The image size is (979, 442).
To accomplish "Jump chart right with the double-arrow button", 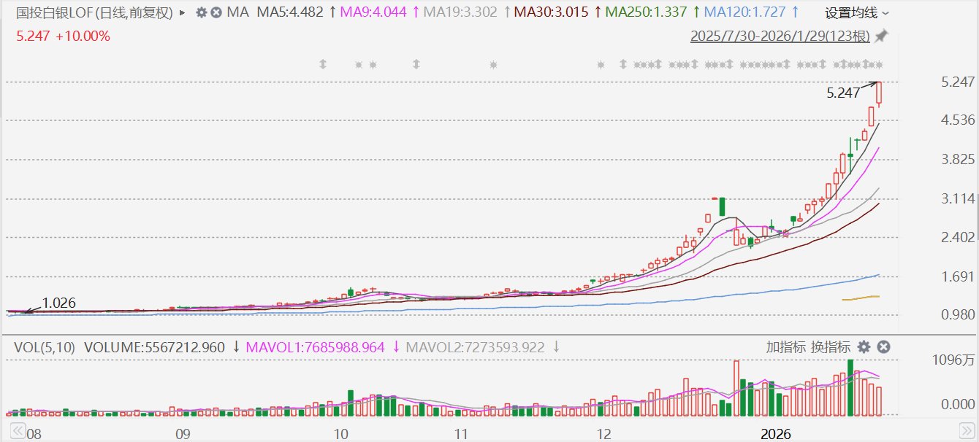I will point(966,430).
